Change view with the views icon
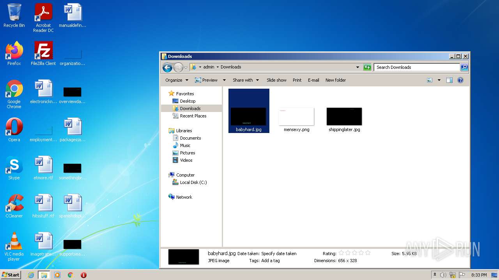Viewport: 499px width, 280px height. point(430,80)
